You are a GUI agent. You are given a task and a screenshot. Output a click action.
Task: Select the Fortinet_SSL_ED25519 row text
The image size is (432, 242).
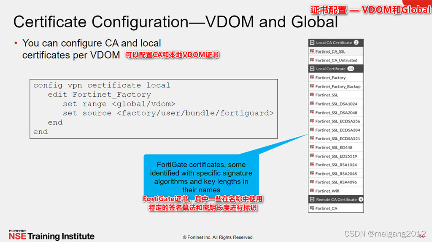point(336,156)
